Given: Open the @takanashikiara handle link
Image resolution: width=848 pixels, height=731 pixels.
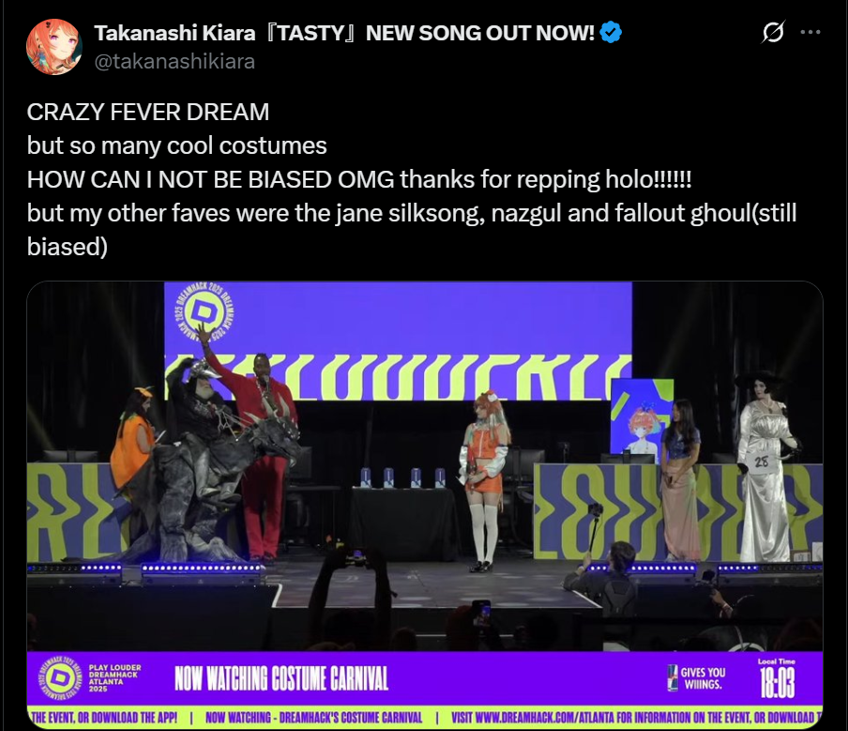Looking at the screenshot, I should point(174,62).
